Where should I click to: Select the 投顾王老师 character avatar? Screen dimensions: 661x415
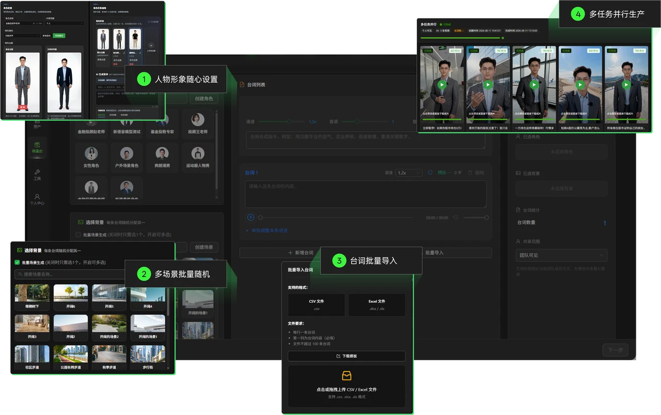coord(198,119)
